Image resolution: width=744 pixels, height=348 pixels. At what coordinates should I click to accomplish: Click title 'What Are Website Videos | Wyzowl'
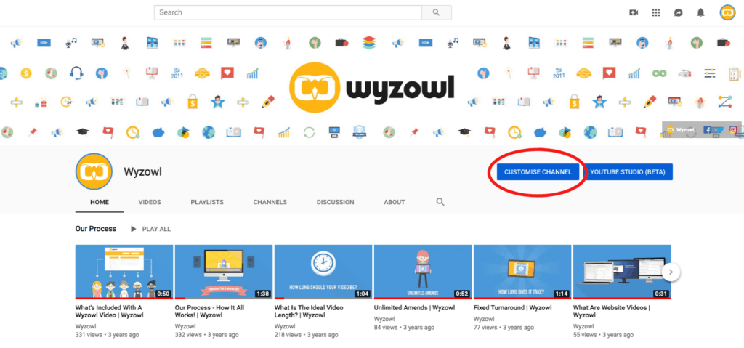pyautogui.click(x=612, y=312)
